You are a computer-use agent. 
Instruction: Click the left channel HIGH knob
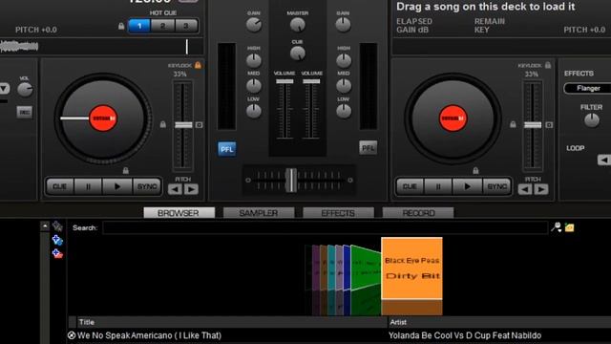pos(254,60)
